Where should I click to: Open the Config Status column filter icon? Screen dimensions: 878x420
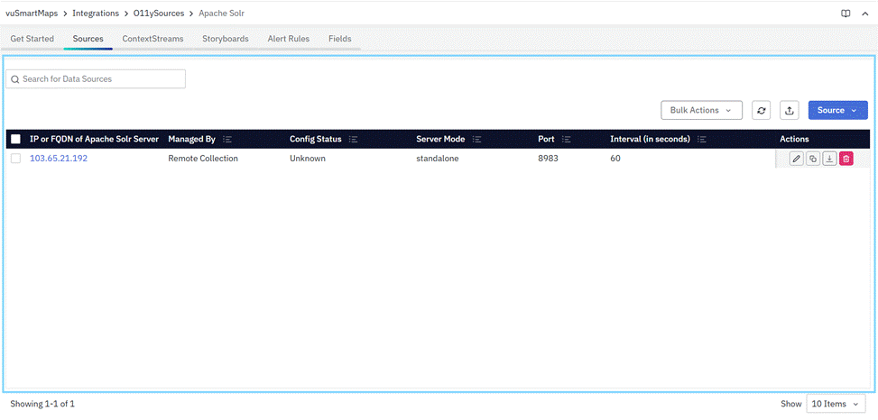tap(354, 140)
